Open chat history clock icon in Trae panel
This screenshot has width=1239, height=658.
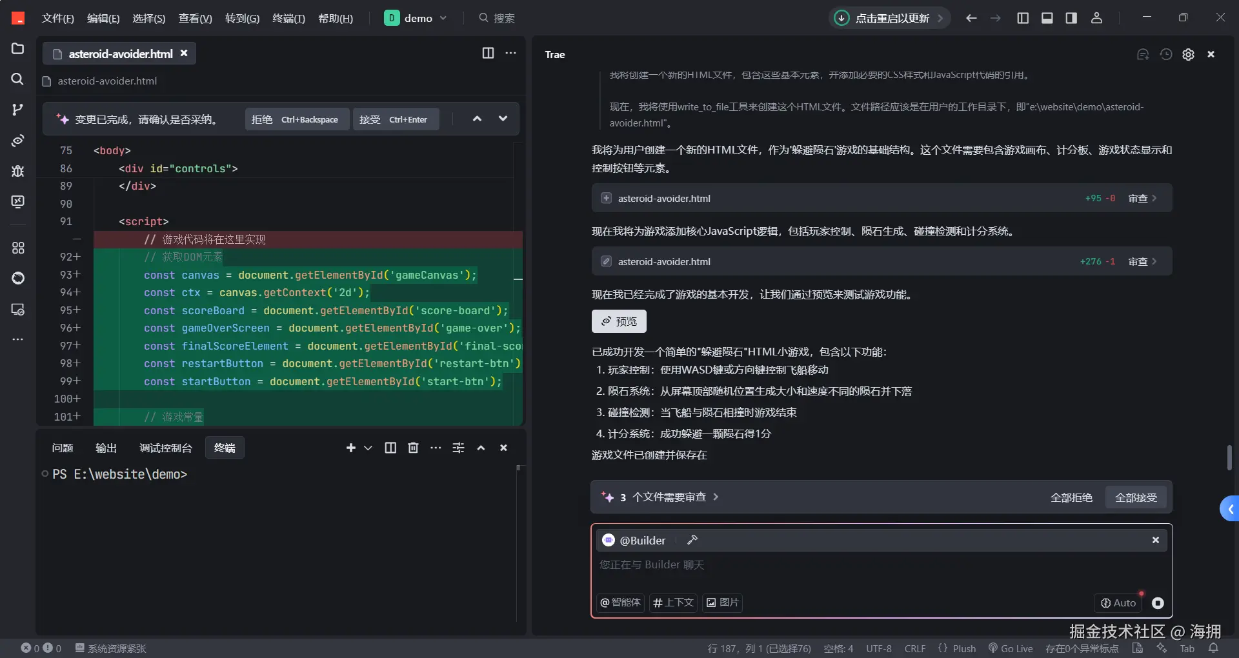[1165, 54]
